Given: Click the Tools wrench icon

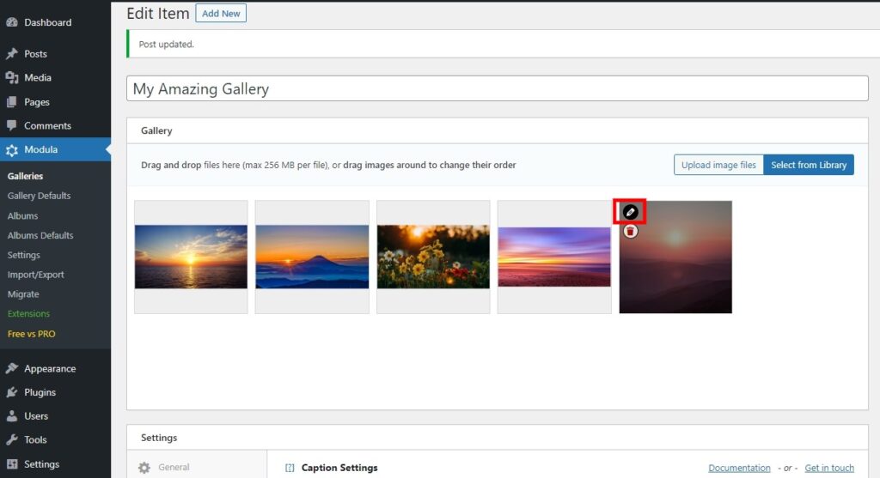Looking at the screenshot, I should coord(12,439).
